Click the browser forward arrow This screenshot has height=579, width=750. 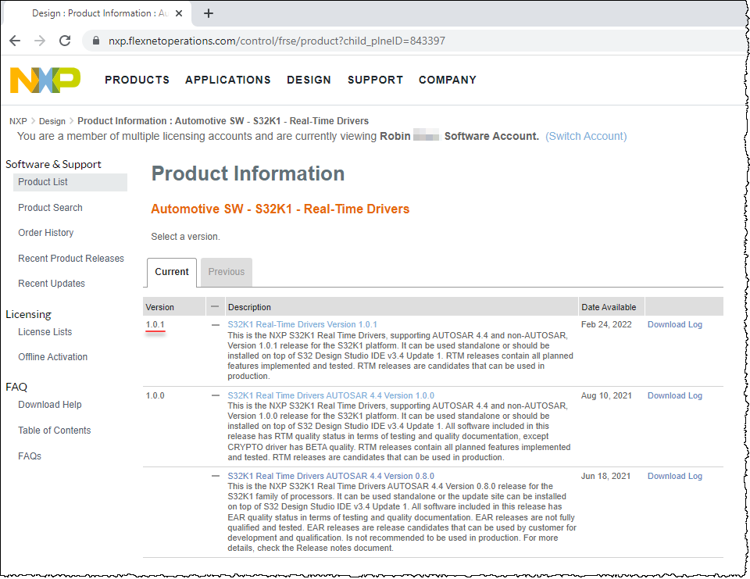tap(40, 41)
